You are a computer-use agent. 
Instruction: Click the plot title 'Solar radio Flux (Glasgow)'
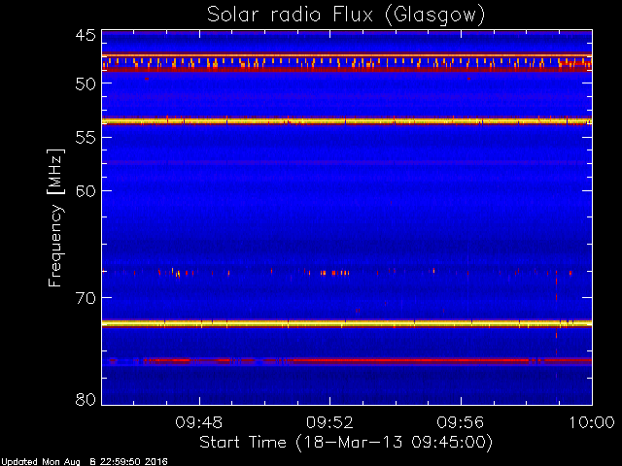point(346,16)
